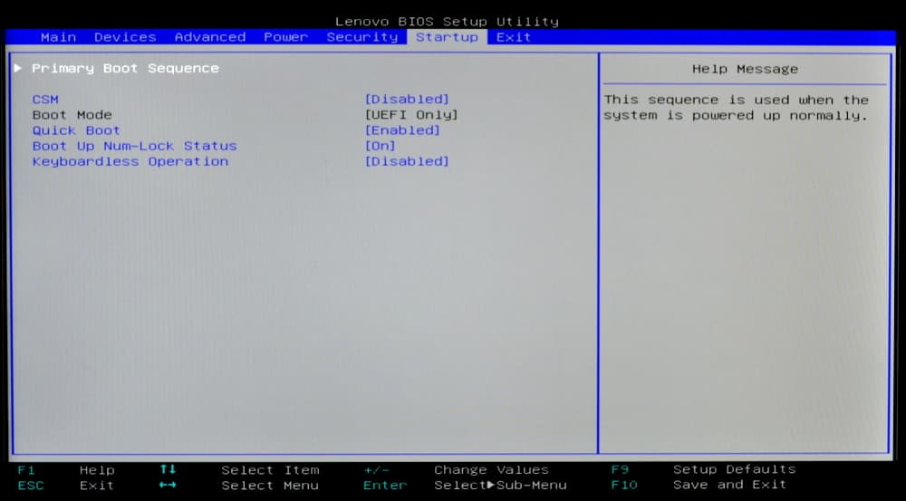Open the Security tab
The image size is (906, 501).
click(x=361, y=37)
